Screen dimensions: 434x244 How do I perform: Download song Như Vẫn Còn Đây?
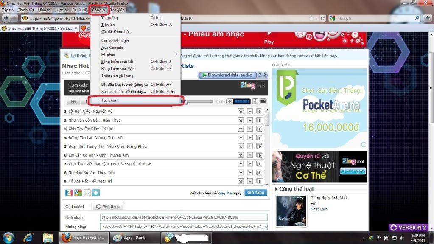(241, 120)
